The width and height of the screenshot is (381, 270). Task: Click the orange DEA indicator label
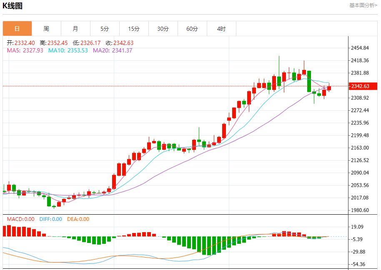coord(78,219)
